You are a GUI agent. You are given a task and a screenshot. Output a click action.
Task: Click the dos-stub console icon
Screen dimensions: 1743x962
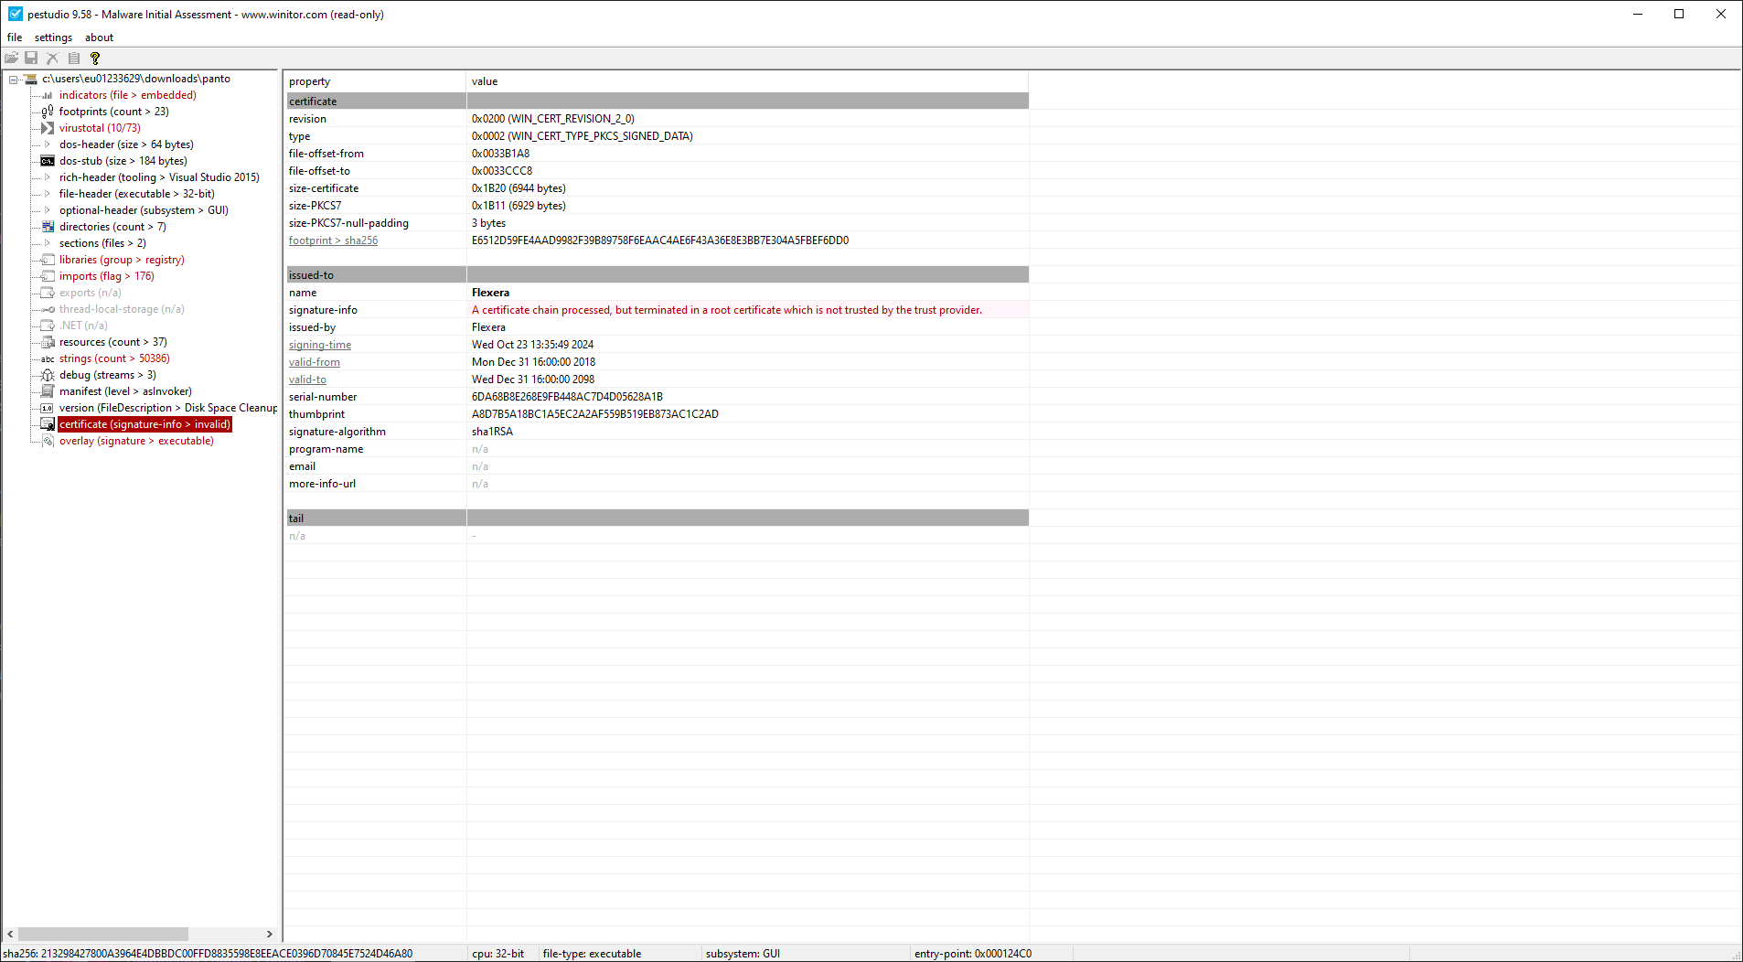(48, 161)
